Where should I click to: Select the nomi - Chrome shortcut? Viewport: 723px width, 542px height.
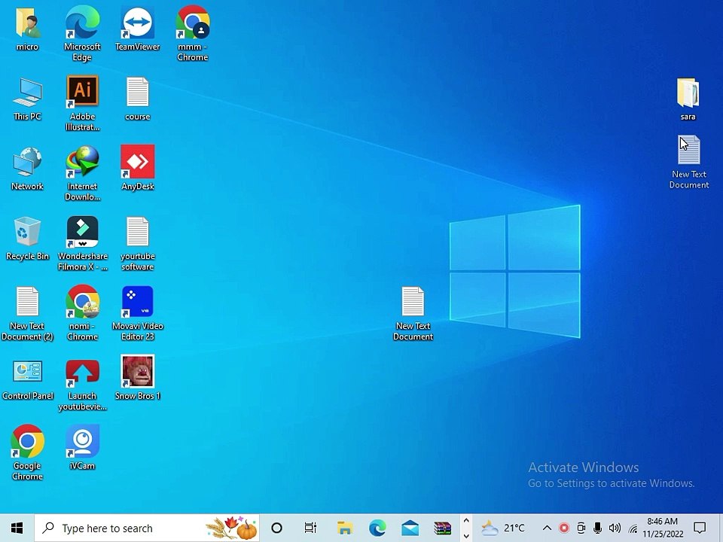tap(82, 313)
